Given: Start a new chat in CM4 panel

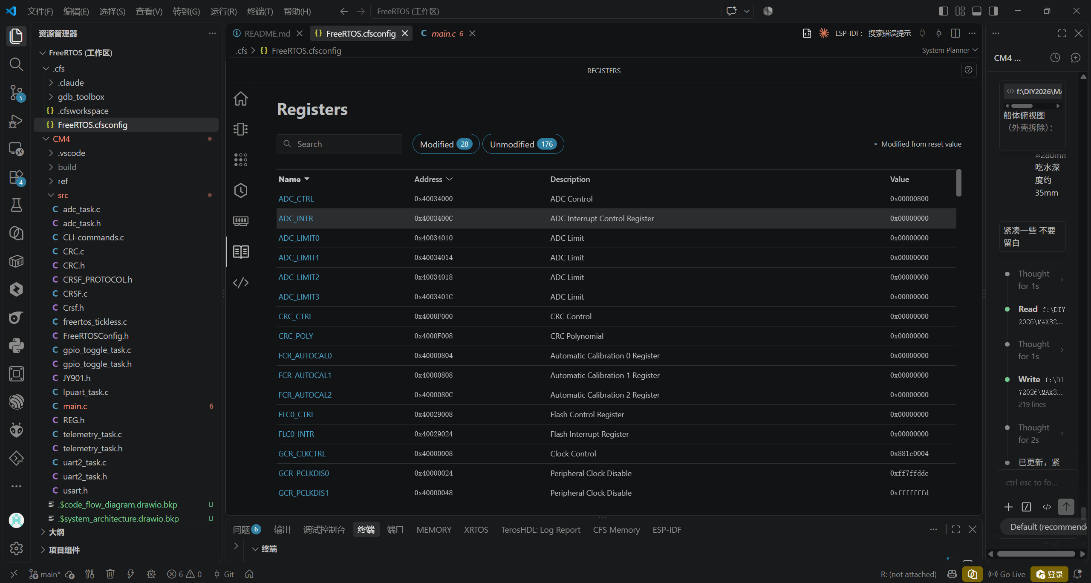Looking at the screenshot, I should pyautogui.click(x=1076, y=58).
